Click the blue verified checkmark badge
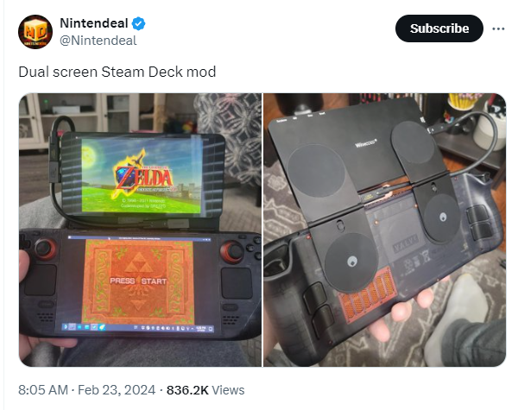Image resolution: width=518 pixels, height=410 pixels. pyautogui.click(x=138, y=23)
